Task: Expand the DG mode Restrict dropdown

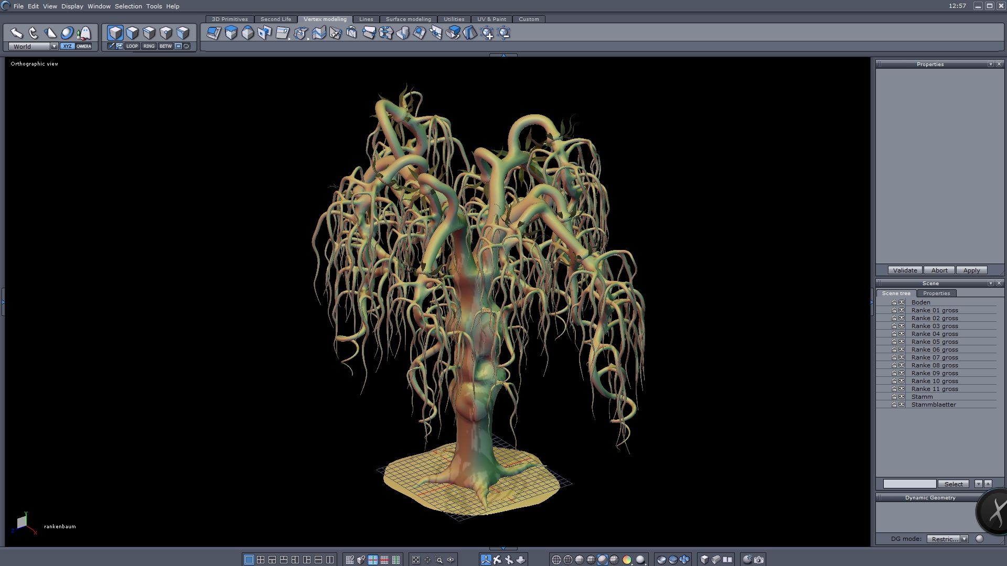Action: point(964,539)
